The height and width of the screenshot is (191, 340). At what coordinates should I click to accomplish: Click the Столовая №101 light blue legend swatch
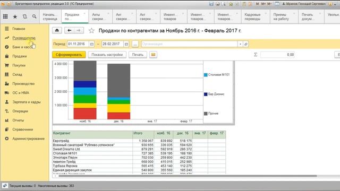coord(206,75)
